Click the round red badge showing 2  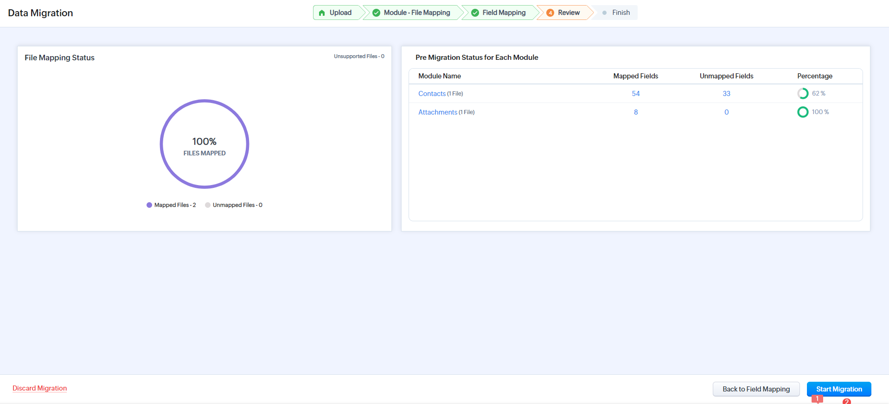847,401
